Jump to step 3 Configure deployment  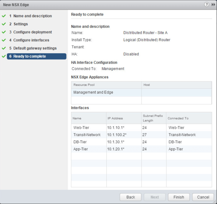point(32,32)
